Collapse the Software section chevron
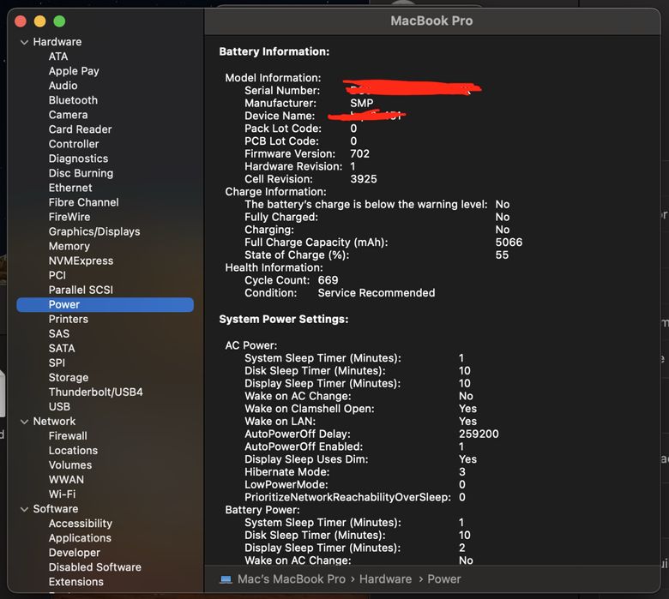669x599 pixels. [x=24, y=509]
